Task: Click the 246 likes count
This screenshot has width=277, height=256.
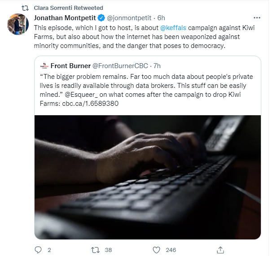Action: [x=171, y=250]
